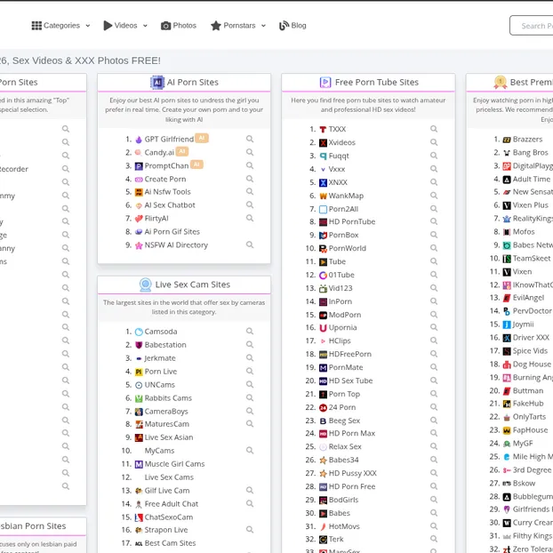Viewport: 553px width, 553px height.
Task: Select the ChatSexoCam list entry
Action: point(169,517)
